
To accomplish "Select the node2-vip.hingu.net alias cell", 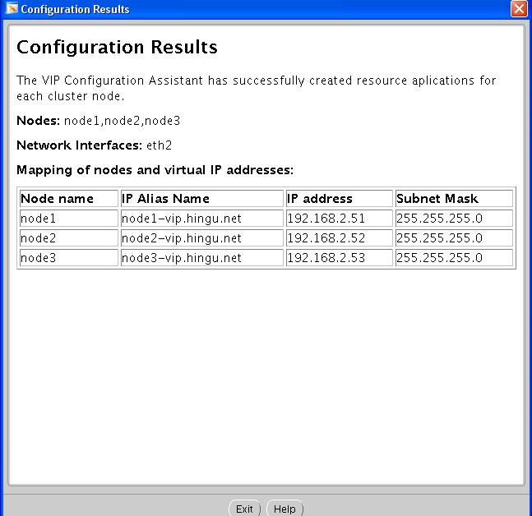I will tap(201, 237).
